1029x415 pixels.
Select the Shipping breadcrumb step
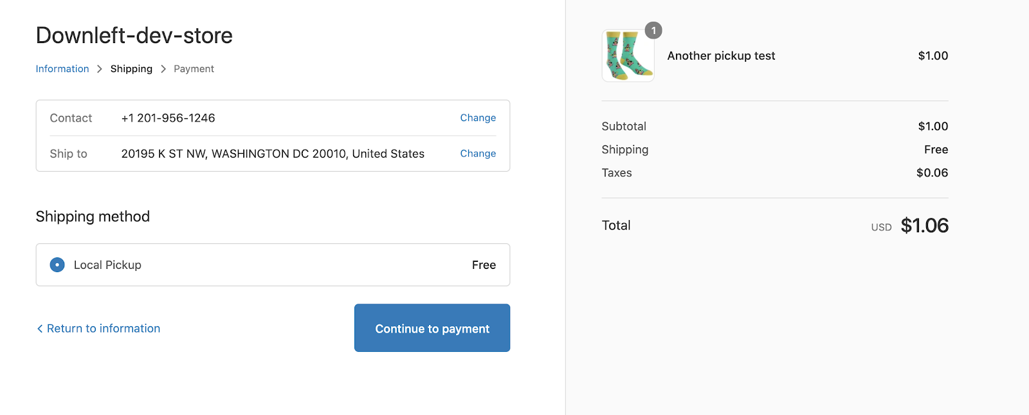pos(131,69)
